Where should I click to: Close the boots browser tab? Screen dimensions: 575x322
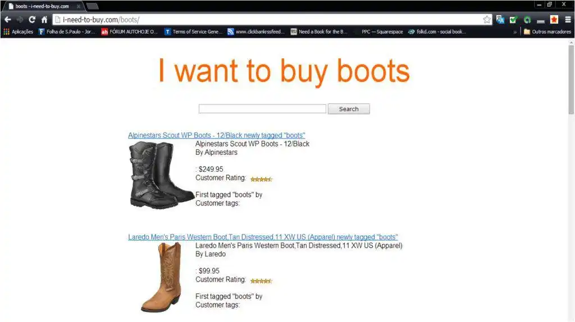coord(79,6)
